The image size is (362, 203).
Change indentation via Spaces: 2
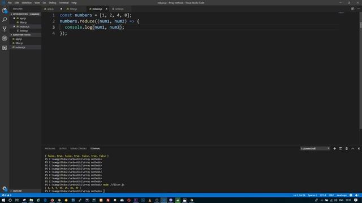tap(313, 195)
